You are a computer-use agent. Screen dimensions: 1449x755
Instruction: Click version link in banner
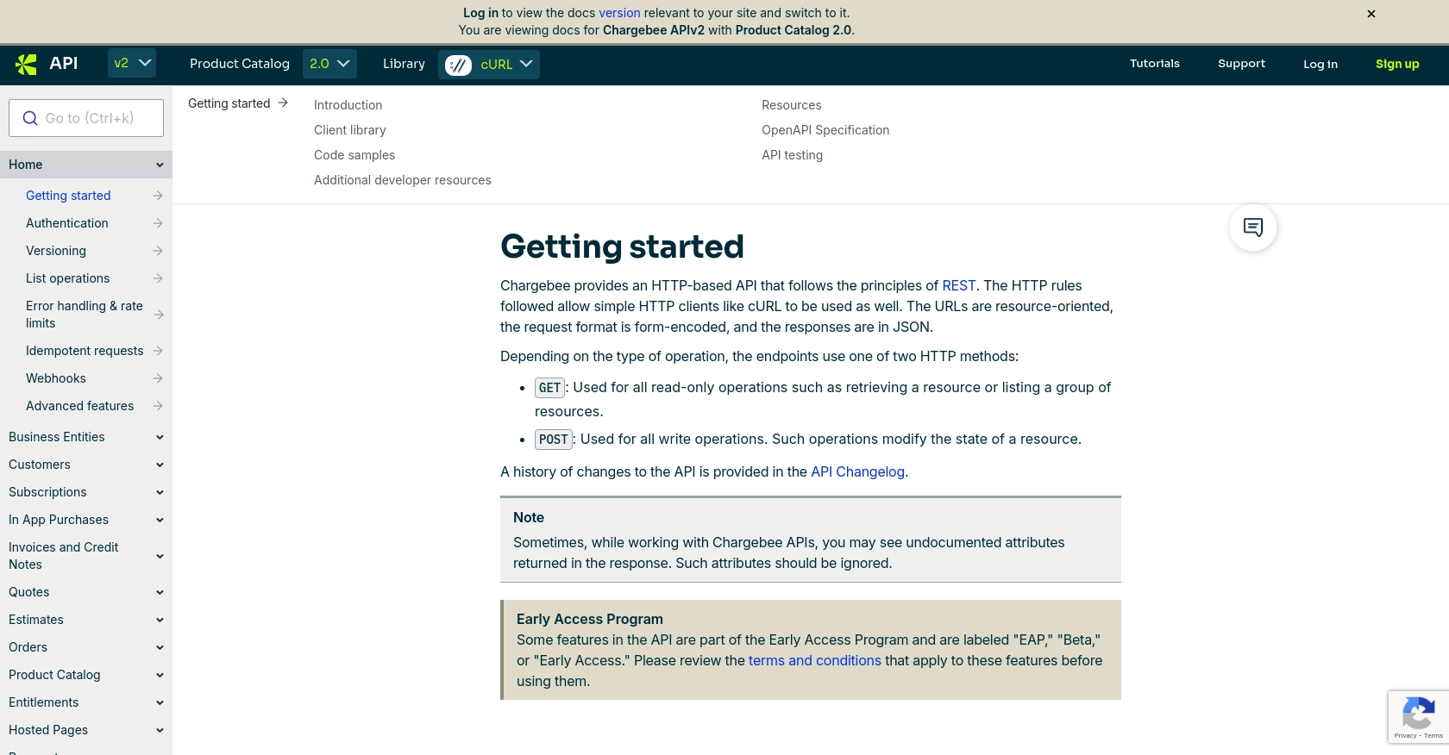point(620,13)
